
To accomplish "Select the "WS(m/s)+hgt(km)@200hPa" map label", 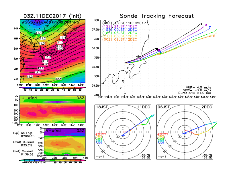I will click(x=50, y=22).
